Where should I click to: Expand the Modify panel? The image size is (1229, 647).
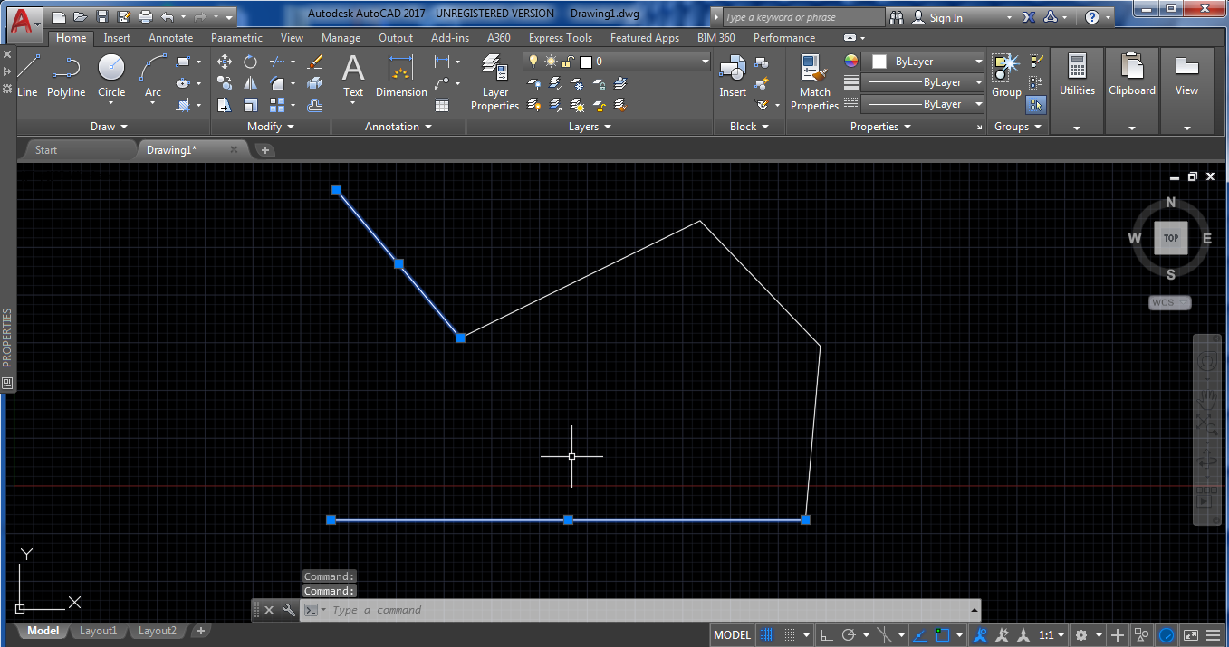point(270,127)
